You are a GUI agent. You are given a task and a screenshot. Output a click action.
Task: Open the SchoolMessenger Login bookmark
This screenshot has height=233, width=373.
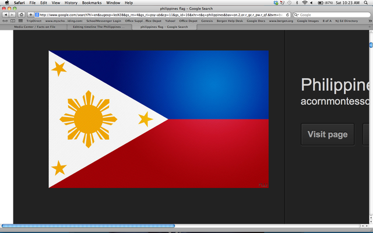pyautogui.click(x=104, y=21)
